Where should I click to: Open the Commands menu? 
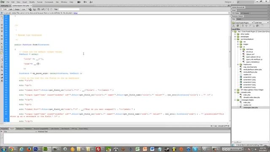[49, 2]
